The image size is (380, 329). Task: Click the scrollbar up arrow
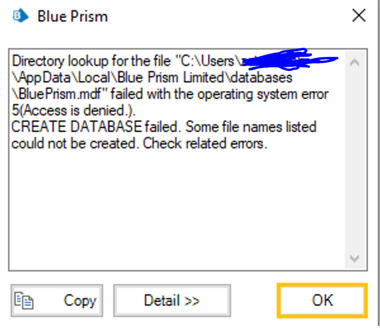click(355, 63)
